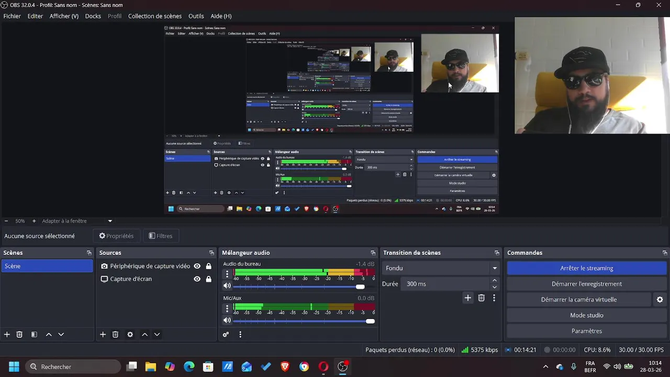The image size is (670, 377).
Task: Hide the Capture d'écran source
Action: point(197,279)
